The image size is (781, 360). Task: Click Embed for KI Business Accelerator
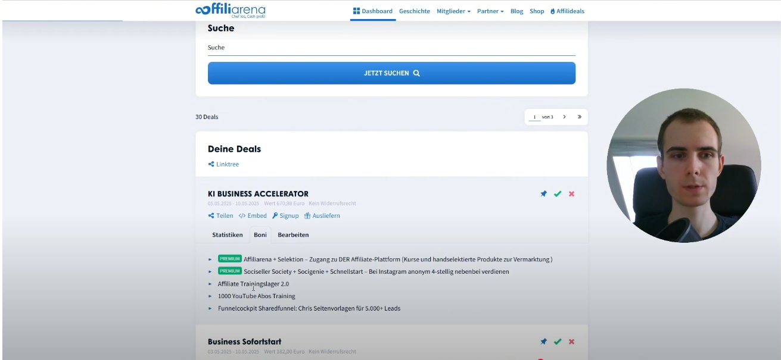point(253,215)
